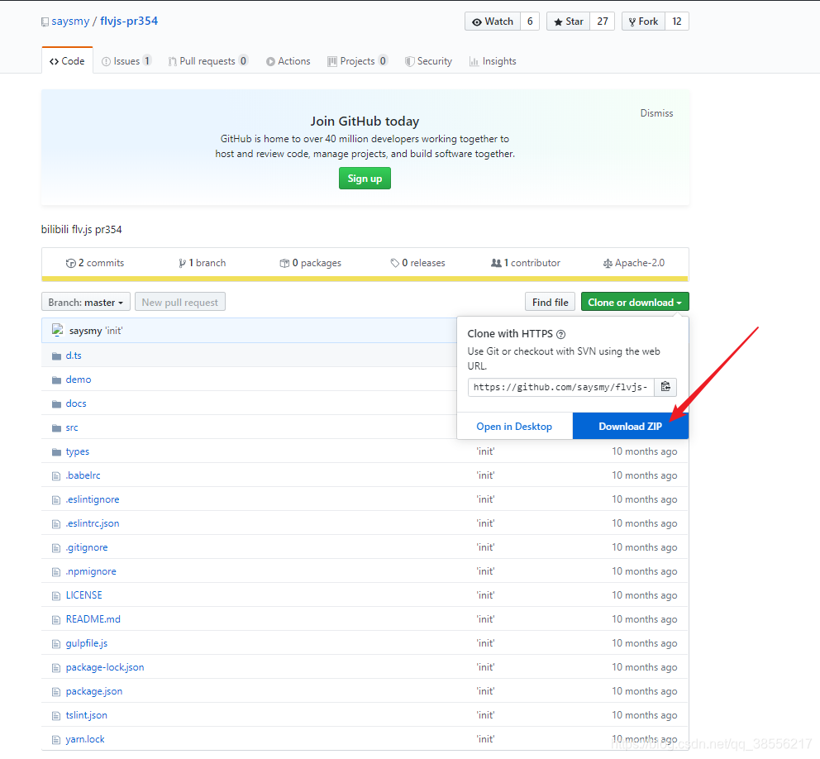The height and width of the screenshot is (759, 820).
Task: Click the forks count 12
Action: point(677,21)
